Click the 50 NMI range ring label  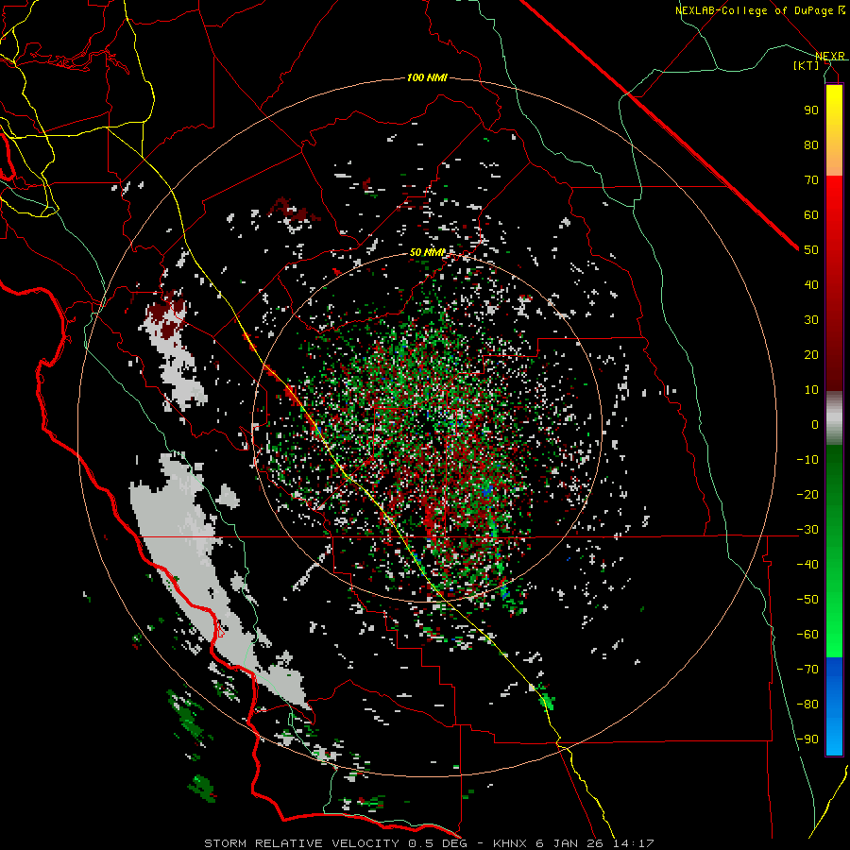[427, 252]
